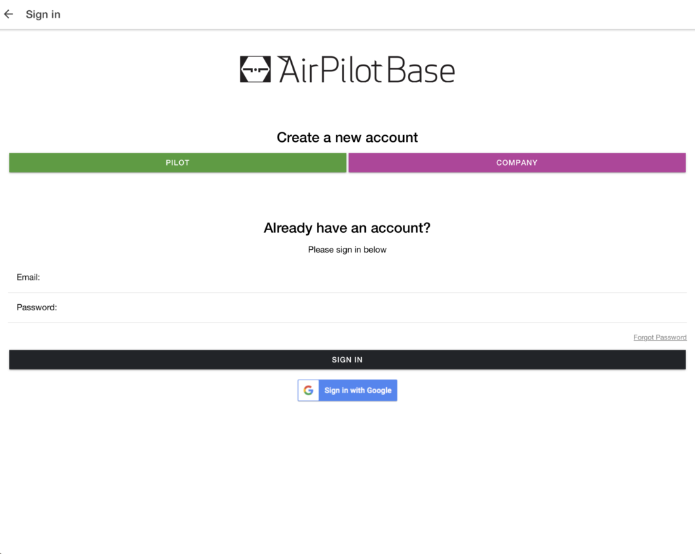The height and width of the screenshot is (554, 695).
Task: Click the Email: label
Action: pyautogui.click(x=29, y=278)
